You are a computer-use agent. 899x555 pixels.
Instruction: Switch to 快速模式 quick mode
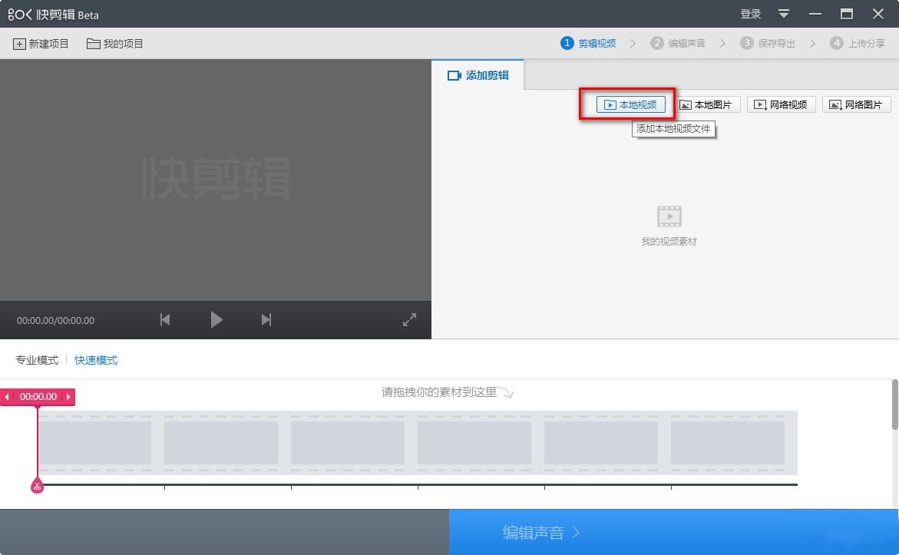[96, 359]
